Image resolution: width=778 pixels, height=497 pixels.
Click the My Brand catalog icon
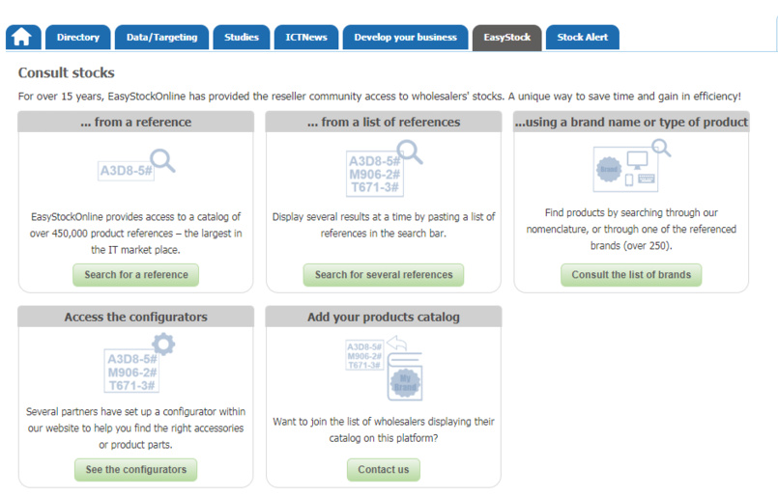click(x=384, y=369)
